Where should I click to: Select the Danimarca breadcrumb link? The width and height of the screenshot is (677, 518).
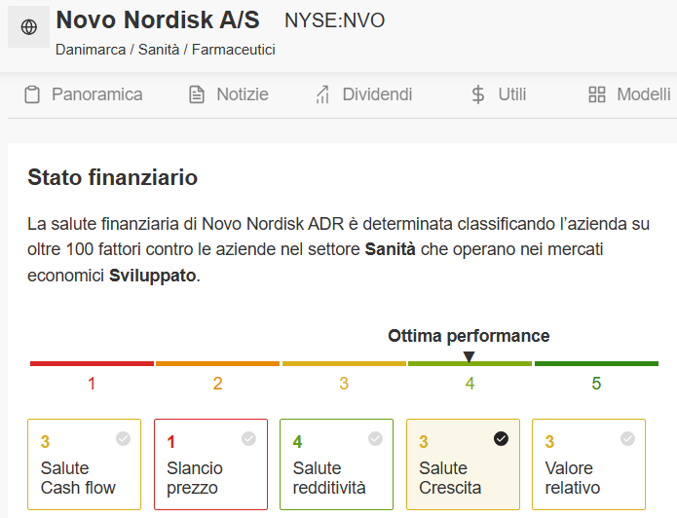pyautogui.click(x=91, y=50)
